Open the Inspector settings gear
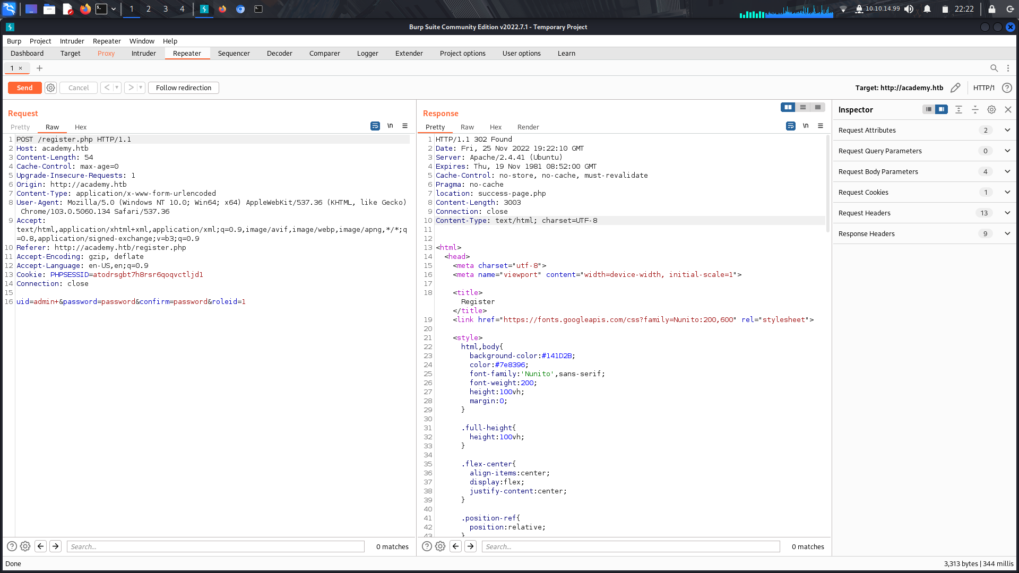This screenshot has height=573, width=1019. 991,109
